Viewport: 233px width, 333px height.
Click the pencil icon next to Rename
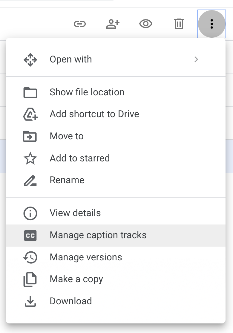point(30,181)
